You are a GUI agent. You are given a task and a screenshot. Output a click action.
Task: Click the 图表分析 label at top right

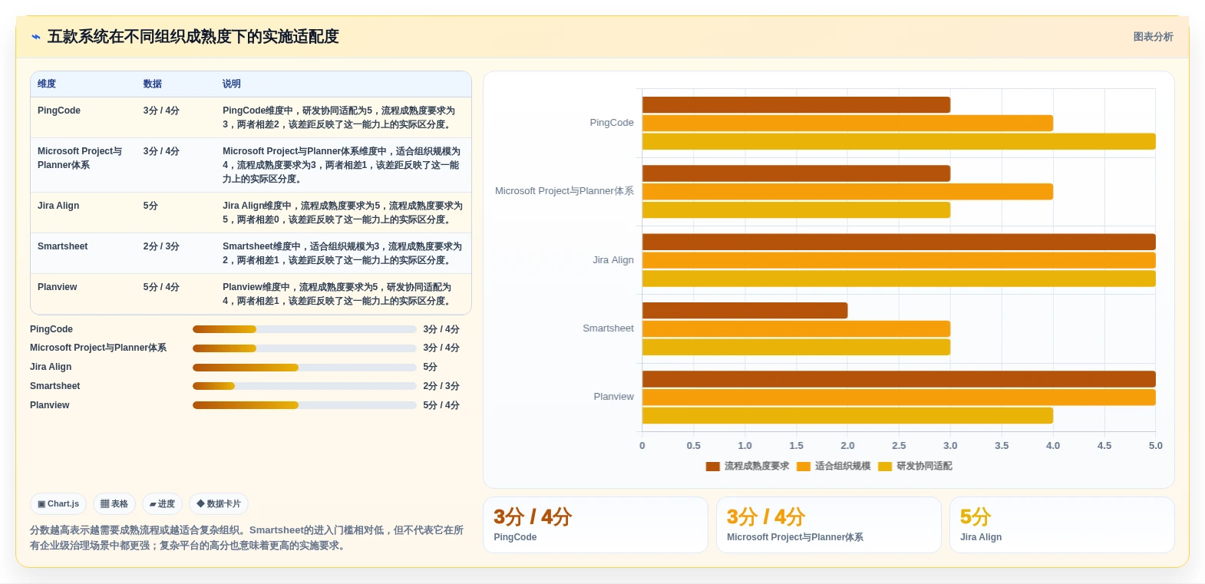[1153, 37]
